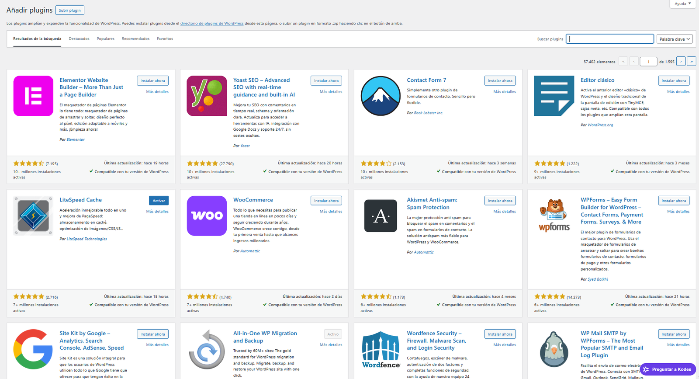
Task: Select the Editor clásico plugin icon
Action: (554, 96)
